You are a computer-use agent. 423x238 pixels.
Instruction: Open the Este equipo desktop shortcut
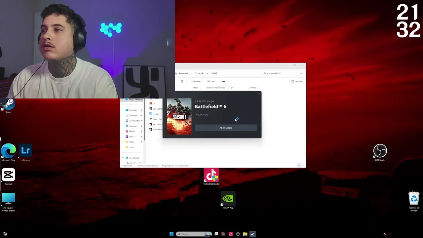click(8, 201)
